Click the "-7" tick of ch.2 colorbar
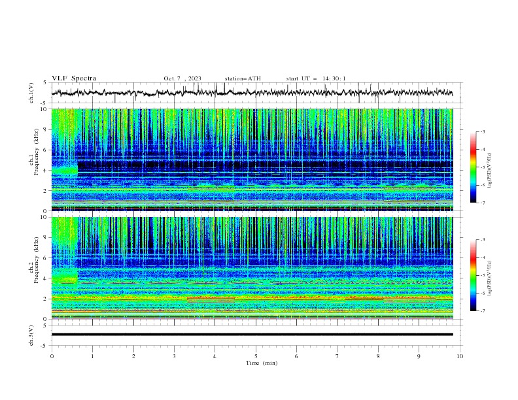The height and width of the screenshot is (400, 518). point(483,311)
